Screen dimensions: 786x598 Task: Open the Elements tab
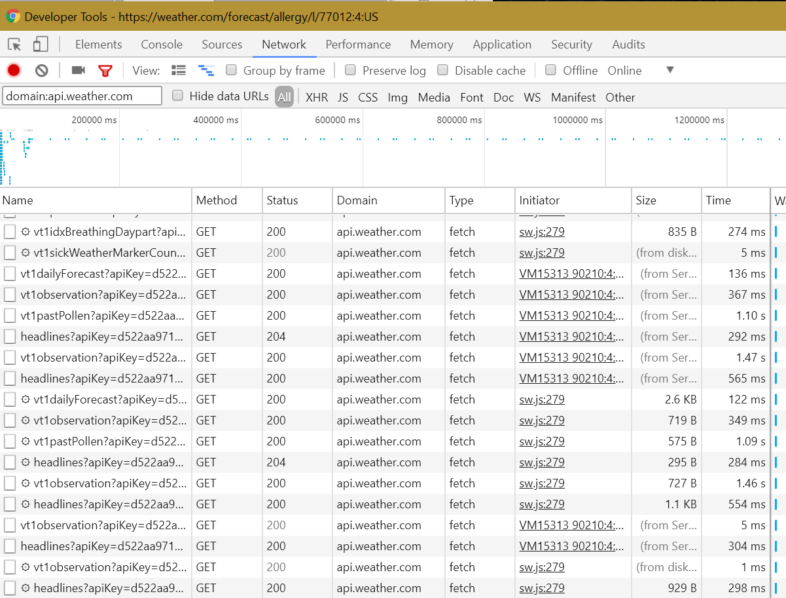[99, 45]
